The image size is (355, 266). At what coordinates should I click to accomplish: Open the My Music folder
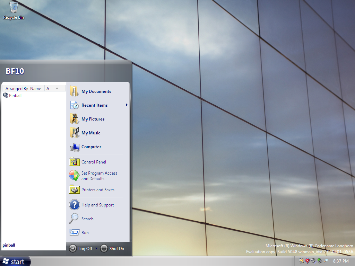coord(90,133)
